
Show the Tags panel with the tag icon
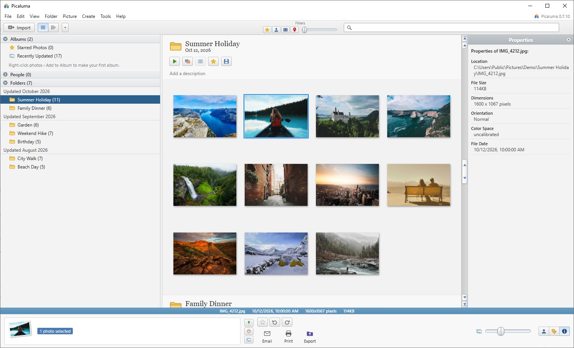point(554,331)
